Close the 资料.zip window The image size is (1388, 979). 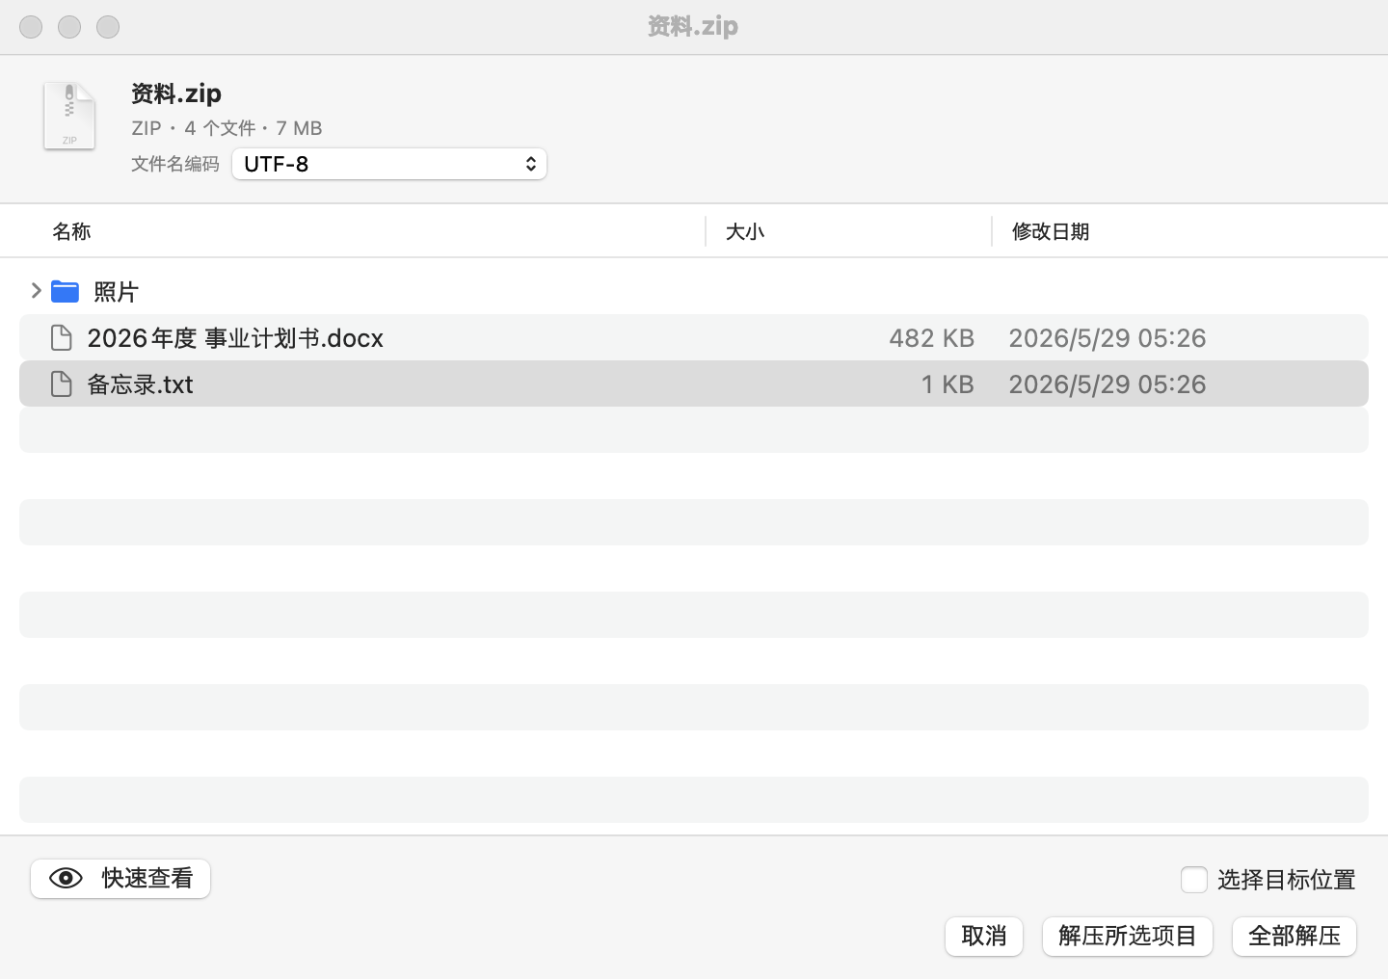31,27
